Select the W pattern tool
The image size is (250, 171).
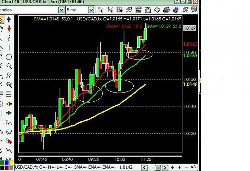(x=9, y=133)
